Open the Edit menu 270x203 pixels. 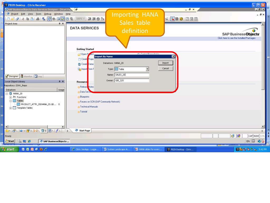[23, 14]
